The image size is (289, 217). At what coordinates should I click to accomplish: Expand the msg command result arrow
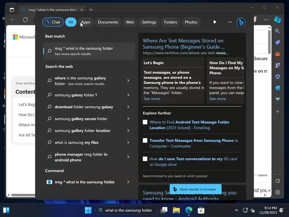128,182
